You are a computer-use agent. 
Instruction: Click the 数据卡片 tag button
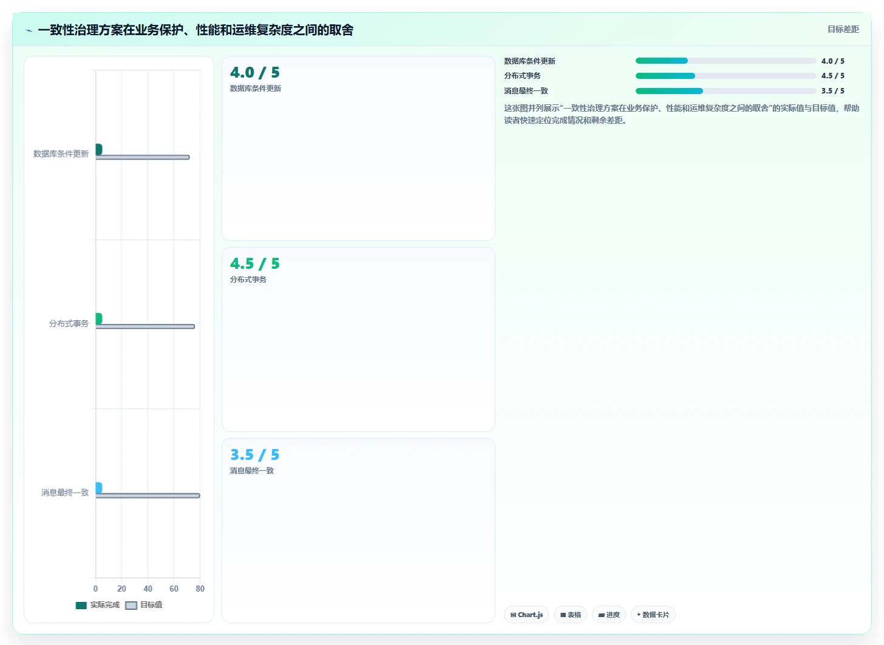click(653, 615)
